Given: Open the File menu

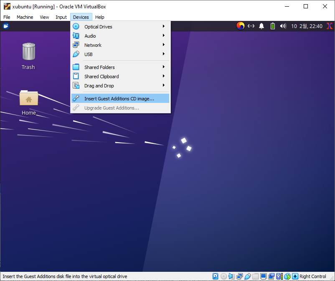Looking at the screenshot, I should point(7,17).
